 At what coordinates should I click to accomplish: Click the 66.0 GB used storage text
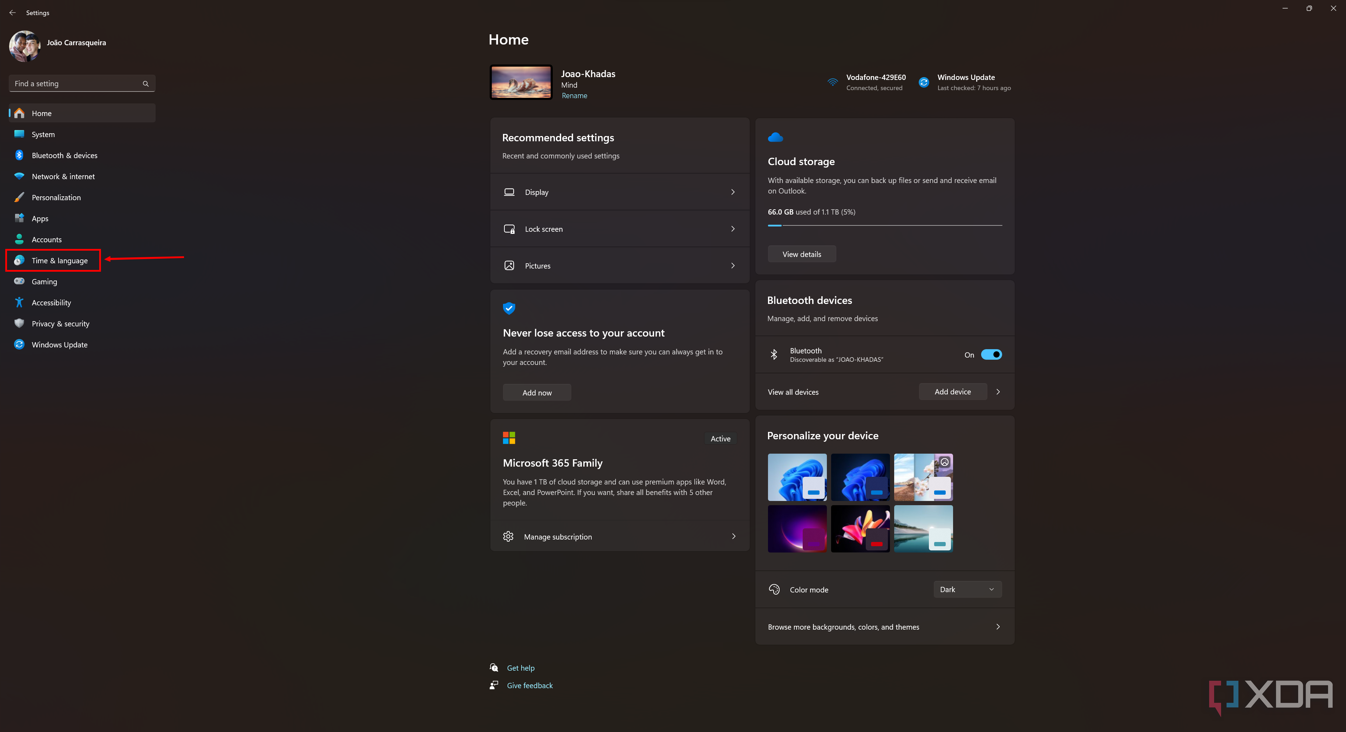pos(811,212)
